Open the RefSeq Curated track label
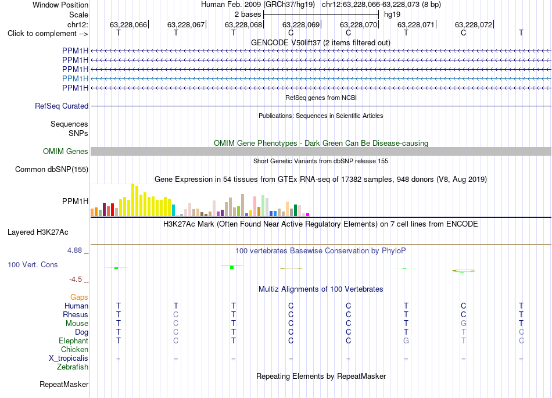 click(x=62, y=106)
